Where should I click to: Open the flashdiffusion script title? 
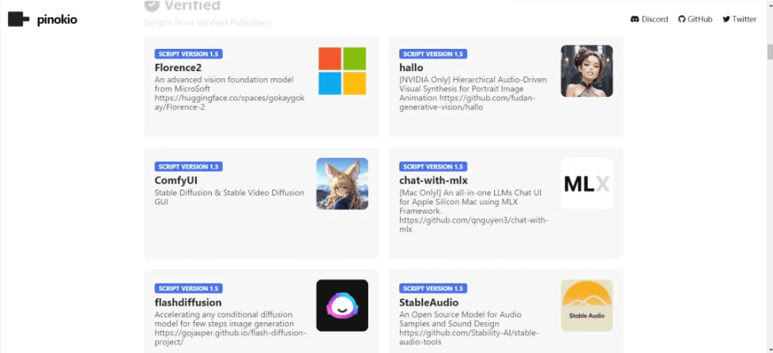point(188,302)
